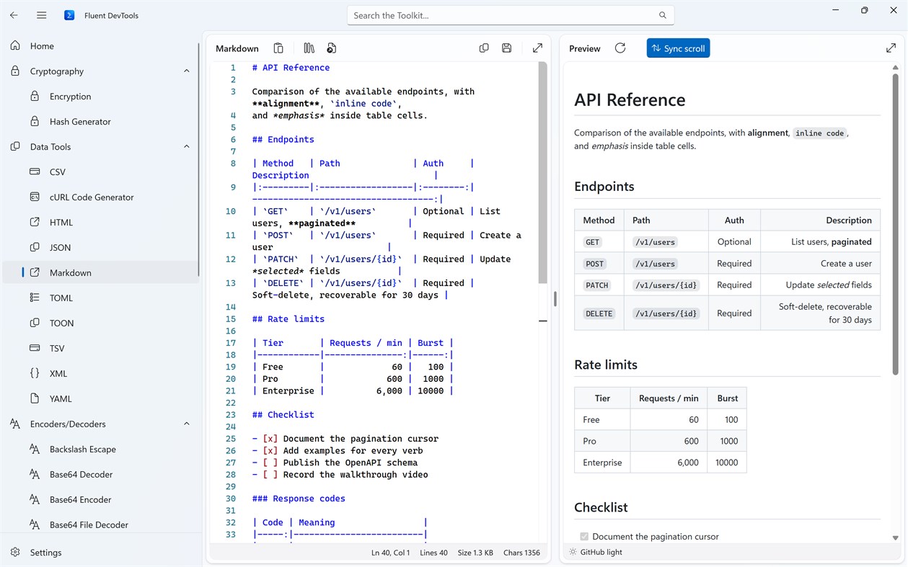Click the Ln 40, Col 1 status
The height and width of the screenshot is (567, 908).
[390, 553]
